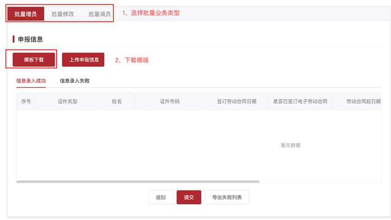Switch to the 批量修改 tab

63,14
